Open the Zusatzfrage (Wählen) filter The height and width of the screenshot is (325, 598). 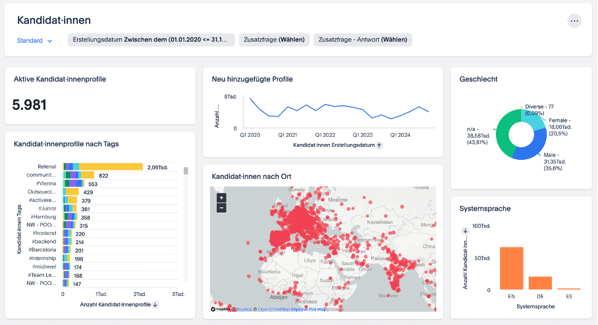274,40
